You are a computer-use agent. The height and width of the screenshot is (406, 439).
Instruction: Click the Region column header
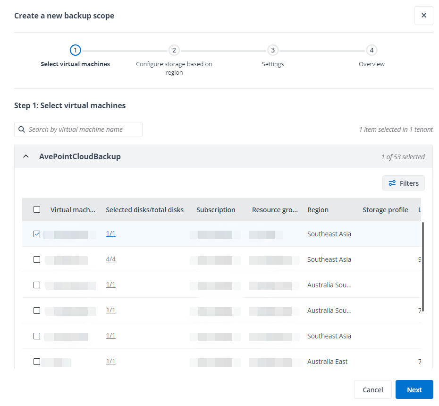[x=318, y=209]
